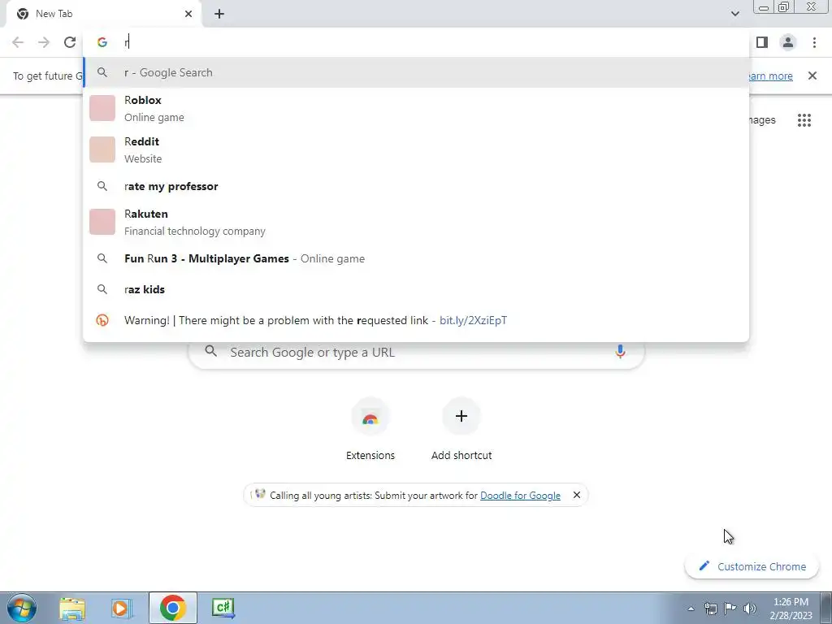
Task: Click the magnifier icon beside raz kids
Action: click(x=102, y=289)
